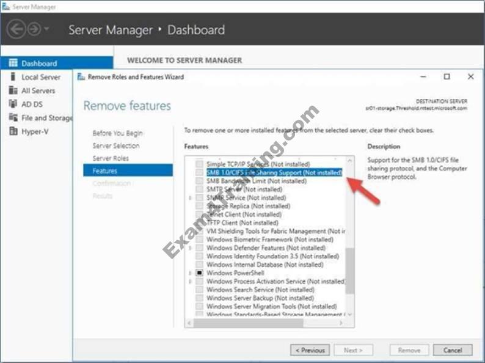Go to the Server Roles wizard step
Image resolution: width=485 pixels, height=363 pixels.
tap(111, 158)
